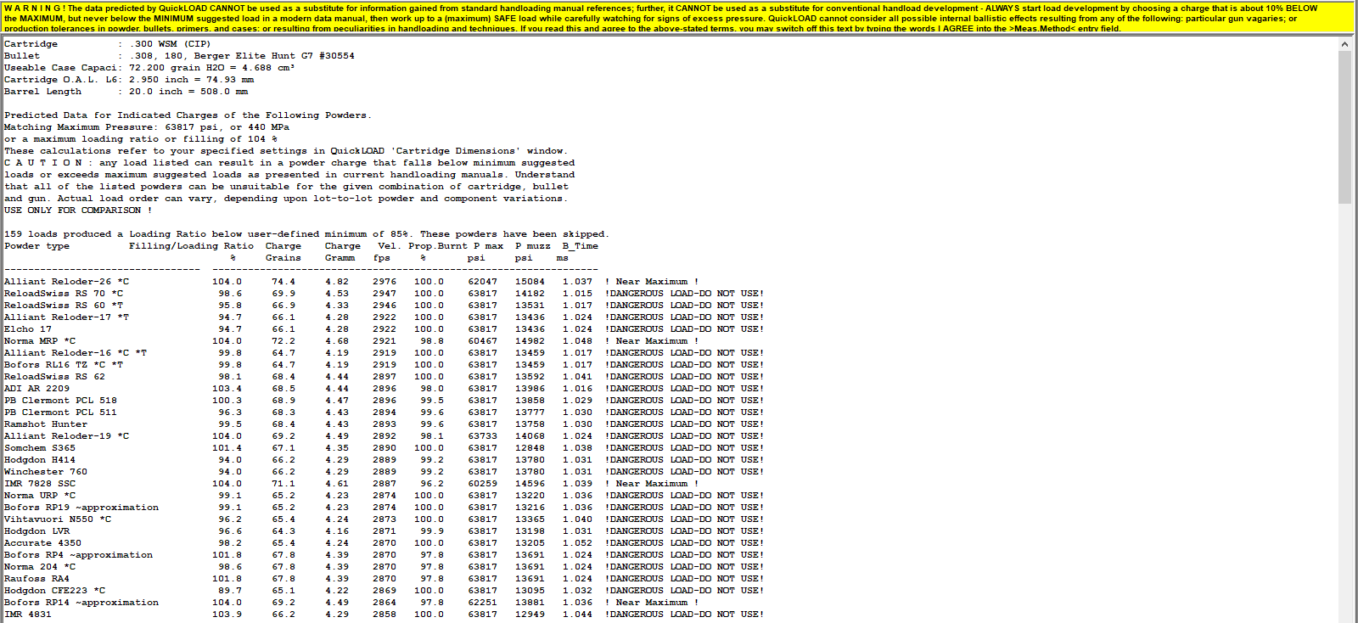Screen dimensions: 1358x623
Task: Select the Norma MRP *C row
Action: click(351, 341)
